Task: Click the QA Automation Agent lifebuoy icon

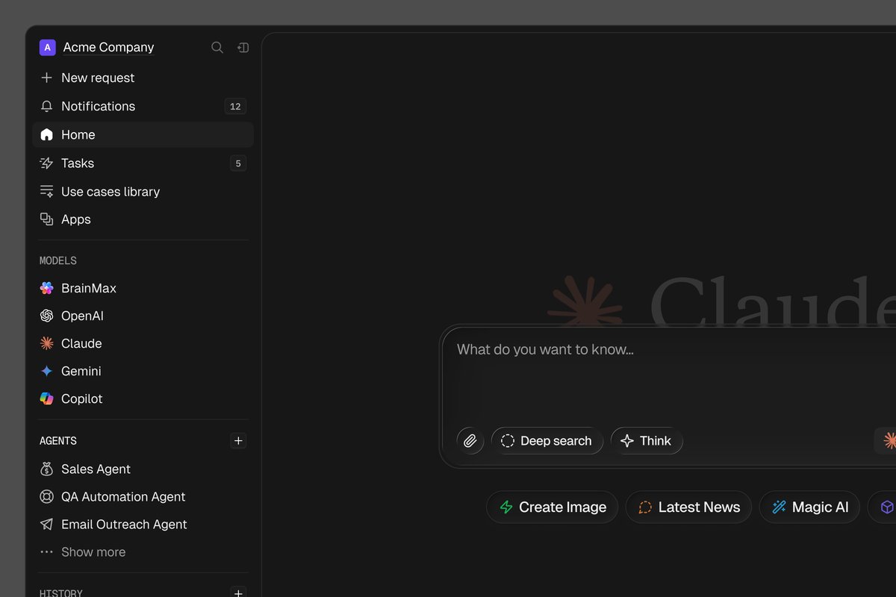Action: point(46,496)
